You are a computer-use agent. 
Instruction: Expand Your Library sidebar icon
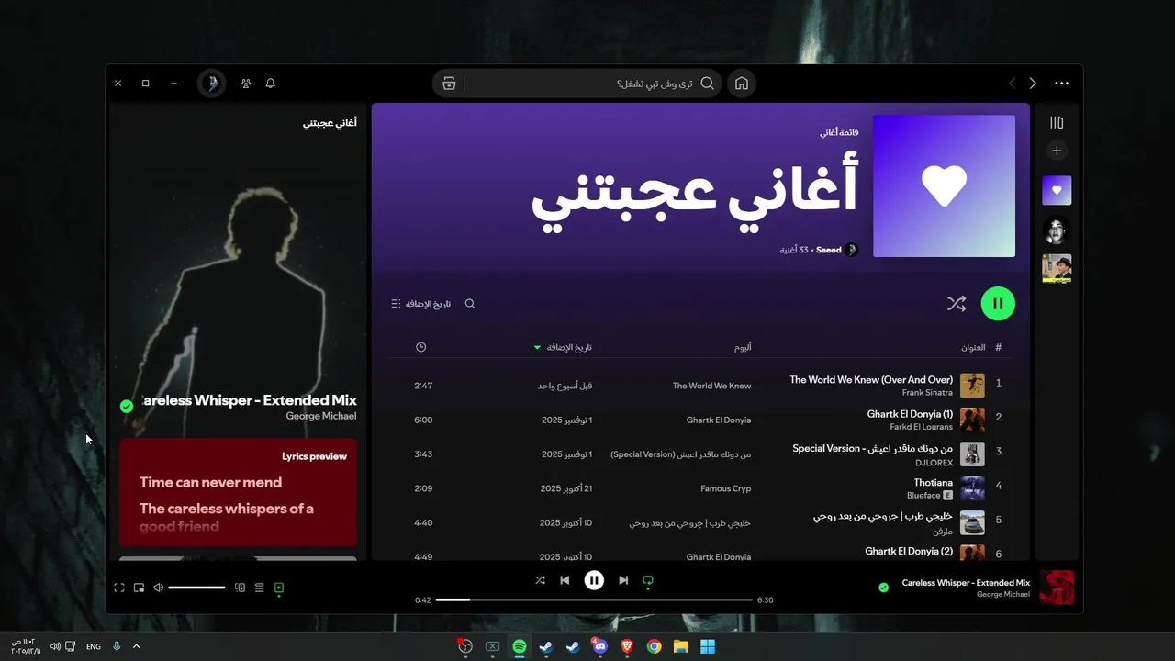[1057, 123]
